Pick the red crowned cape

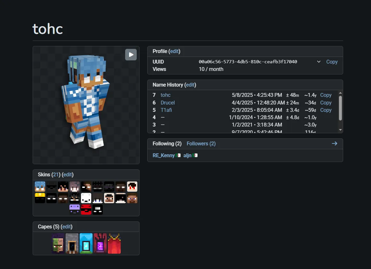click(114, 243)
